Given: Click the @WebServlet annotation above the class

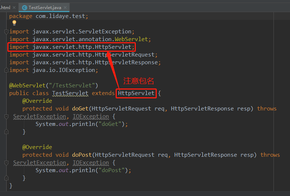Looking at the screenshot, I should pos(27,86).
